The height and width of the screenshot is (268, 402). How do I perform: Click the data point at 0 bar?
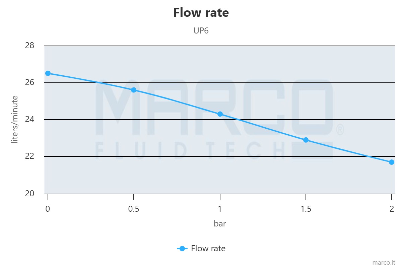[48, 73]
